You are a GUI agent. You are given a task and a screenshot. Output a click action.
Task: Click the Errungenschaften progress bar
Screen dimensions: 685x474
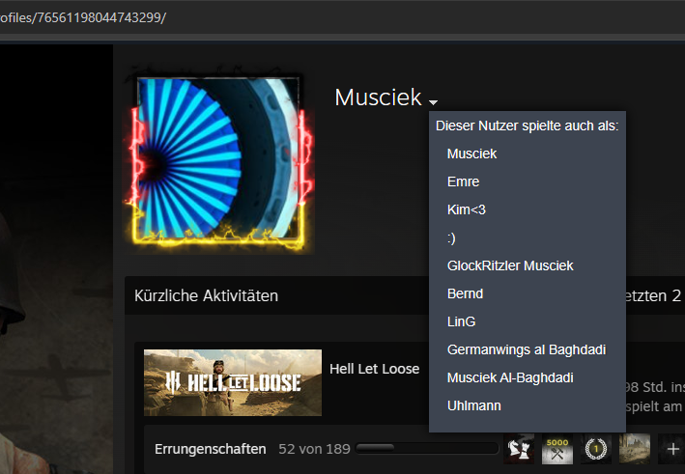click(427, 448)
